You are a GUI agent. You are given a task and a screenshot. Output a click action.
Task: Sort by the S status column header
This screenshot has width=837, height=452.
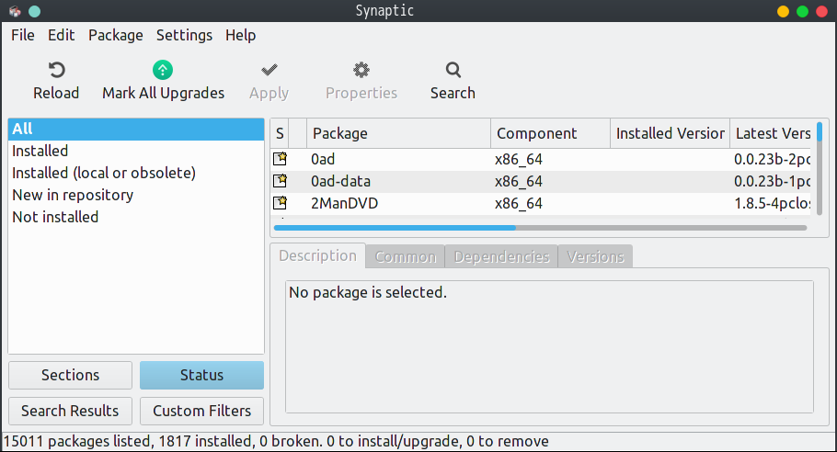tap(280, 133)
